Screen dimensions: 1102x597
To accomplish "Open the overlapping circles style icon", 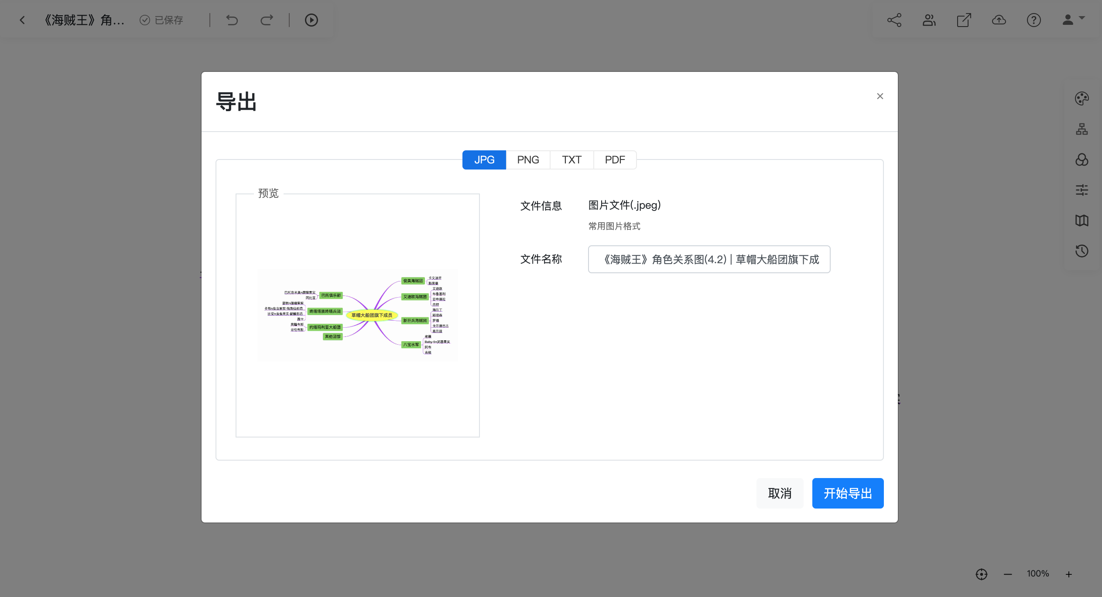I will click(x=1081, y=159).
